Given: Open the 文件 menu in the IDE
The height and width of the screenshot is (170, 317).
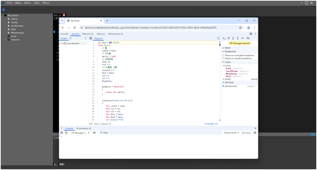Looking at the screenshot, I should (x=9, y=3).
